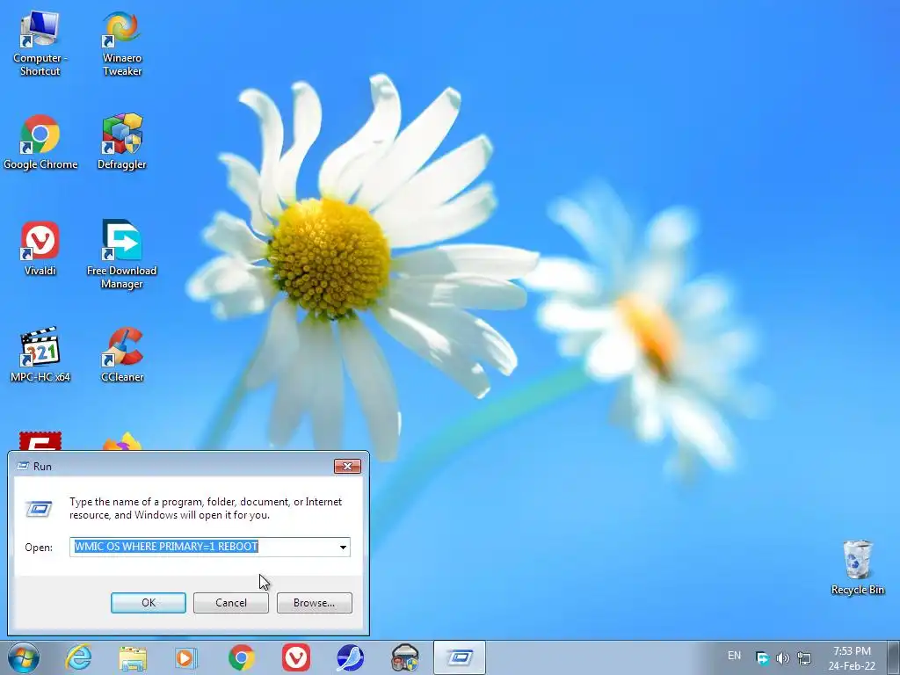Select the Vivaldi desktop shortcut

click(x=40, y=248)
